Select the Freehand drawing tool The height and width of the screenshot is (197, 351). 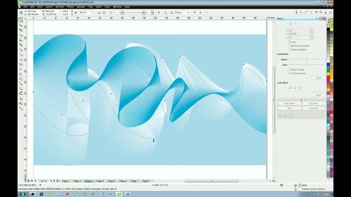[x=21, y=40]
